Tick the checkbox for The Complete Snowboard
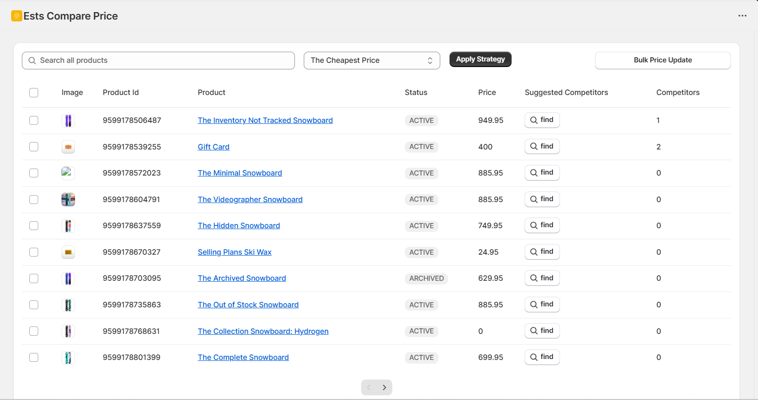Image resolution: width=758 pixels, height=400 pixels. pos(34,357)
